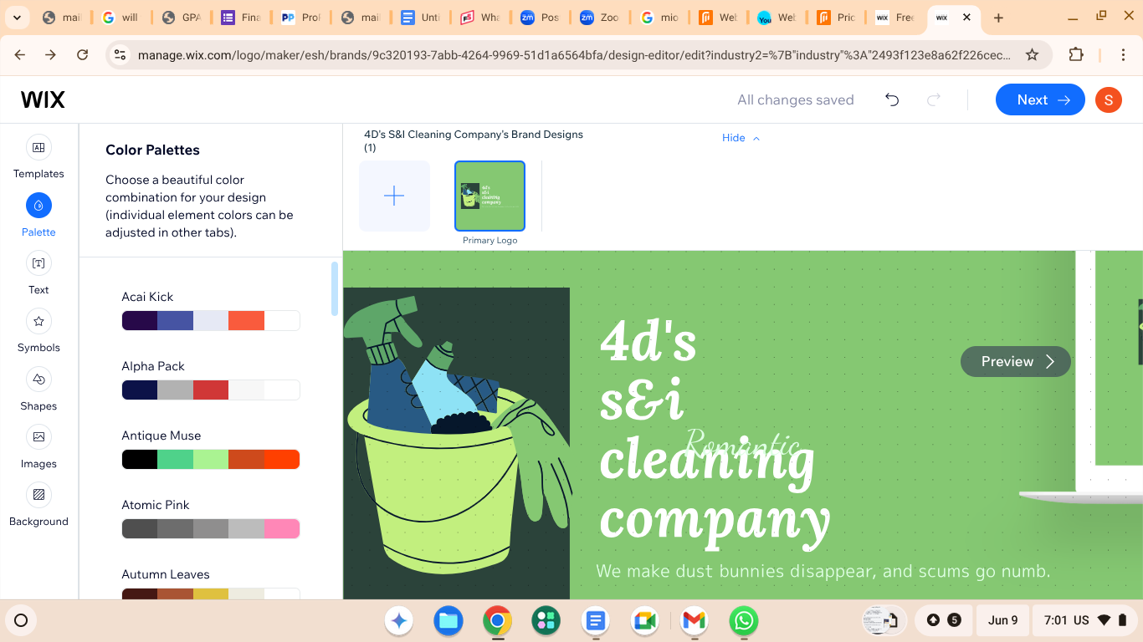Switch to the Palette tab

click(38, 206)
